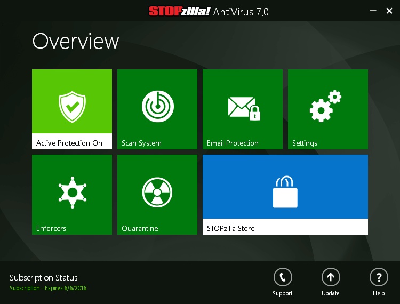The width and height of the screenshot is (400, 304).
Task: Click the Email Protection label
Action: (233, 143)
